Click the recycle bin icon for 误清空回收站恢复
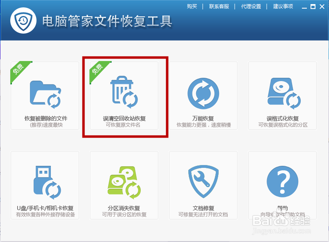329x242 pixels. [x=124, y=92]
